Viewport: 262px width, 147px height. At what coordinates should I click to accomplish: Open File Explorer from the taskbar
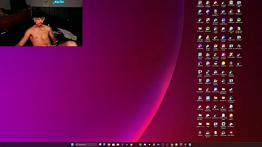tap(118, 145)
